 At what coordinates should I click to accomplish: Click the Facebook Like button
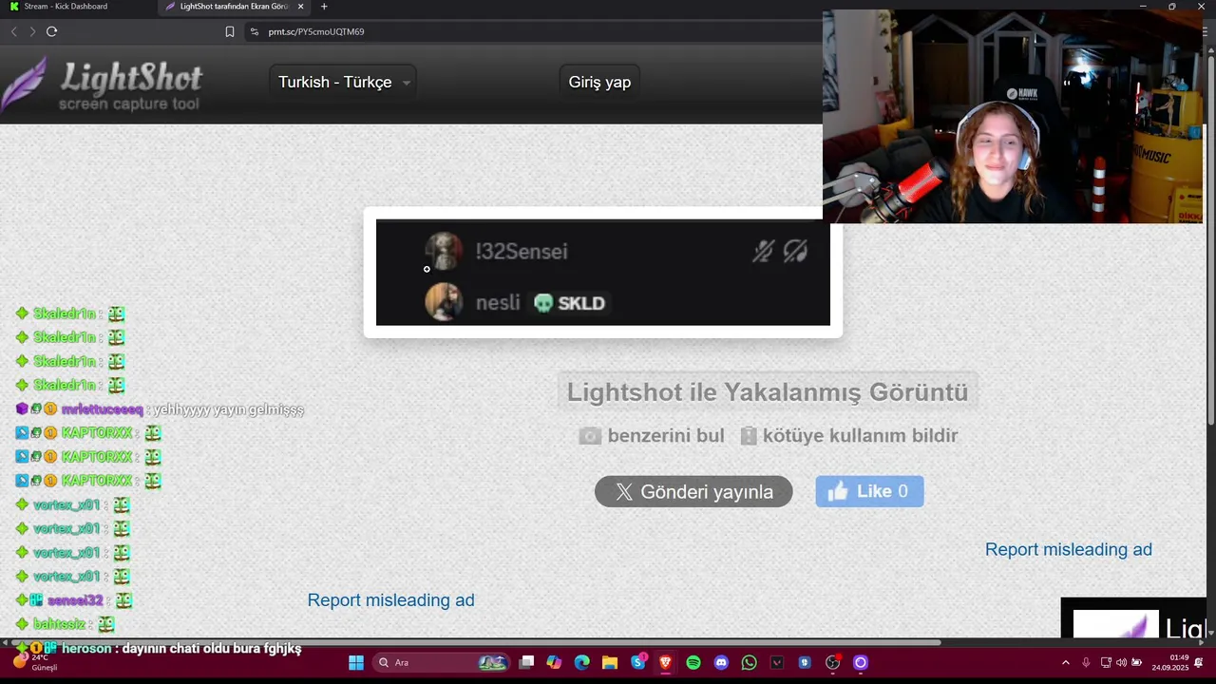869,491
